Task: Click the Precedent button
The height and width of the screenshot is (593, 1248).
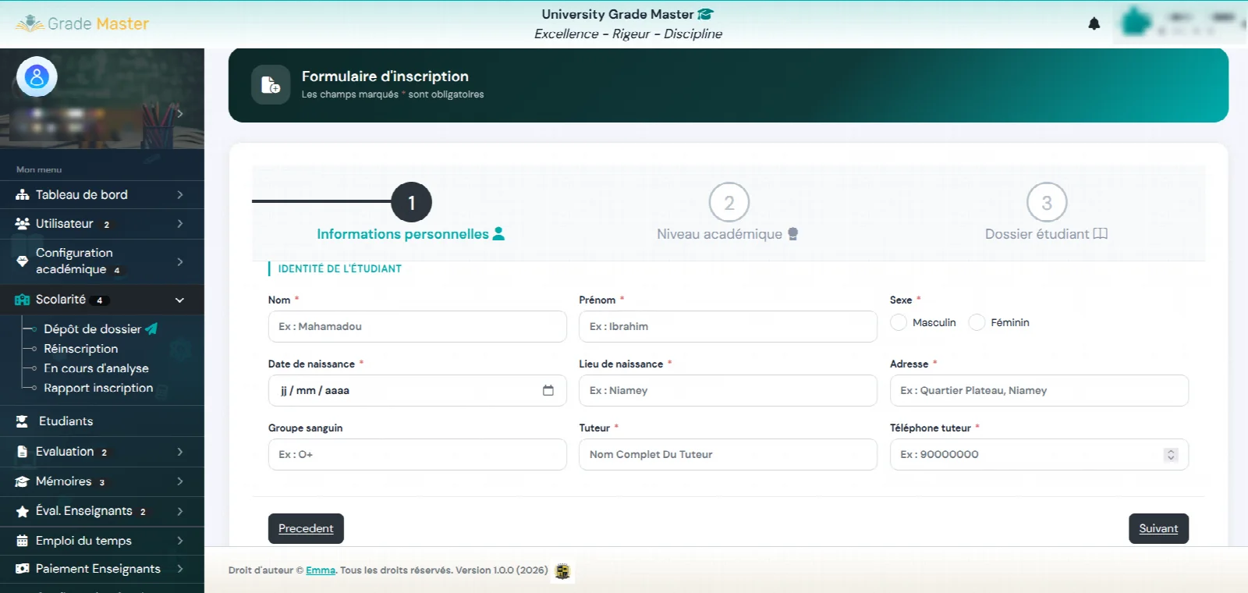Action: pos(306,528)
